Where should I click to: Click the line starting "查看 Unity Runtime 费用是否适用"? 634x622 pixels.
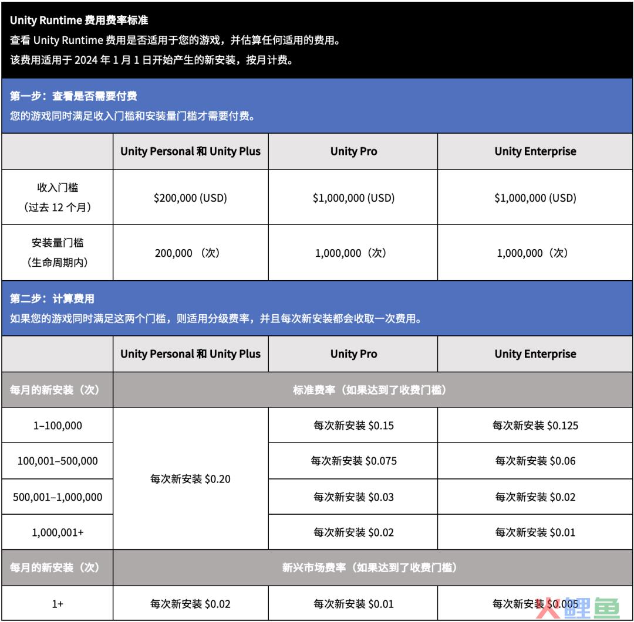[175, 40]
